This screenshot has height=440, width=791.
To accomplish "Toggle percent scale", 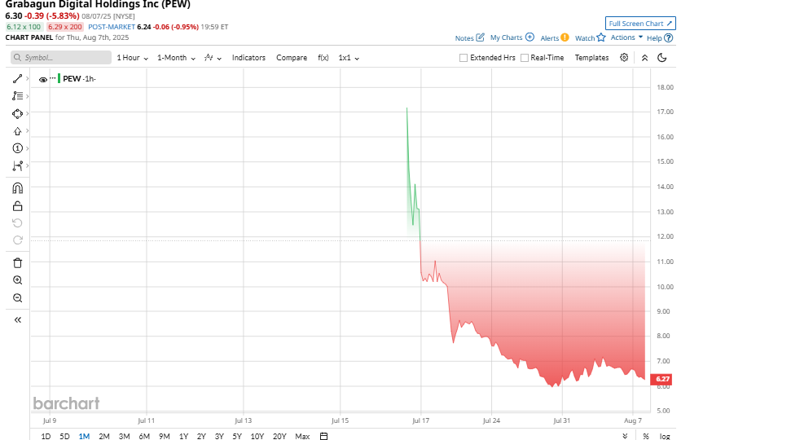I will pos(646,436).
